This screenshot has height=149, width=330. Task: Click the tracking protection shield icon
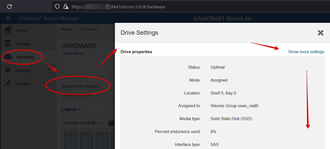pos(58,7)
